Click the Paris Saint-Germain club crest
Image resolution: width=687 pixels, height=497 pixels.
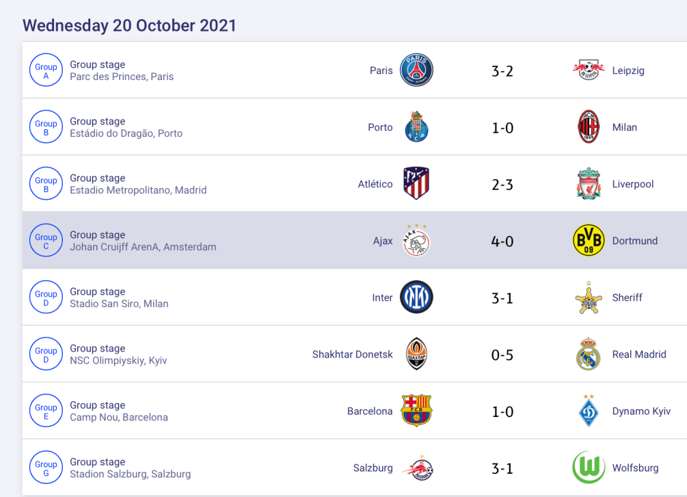point(416,70)
